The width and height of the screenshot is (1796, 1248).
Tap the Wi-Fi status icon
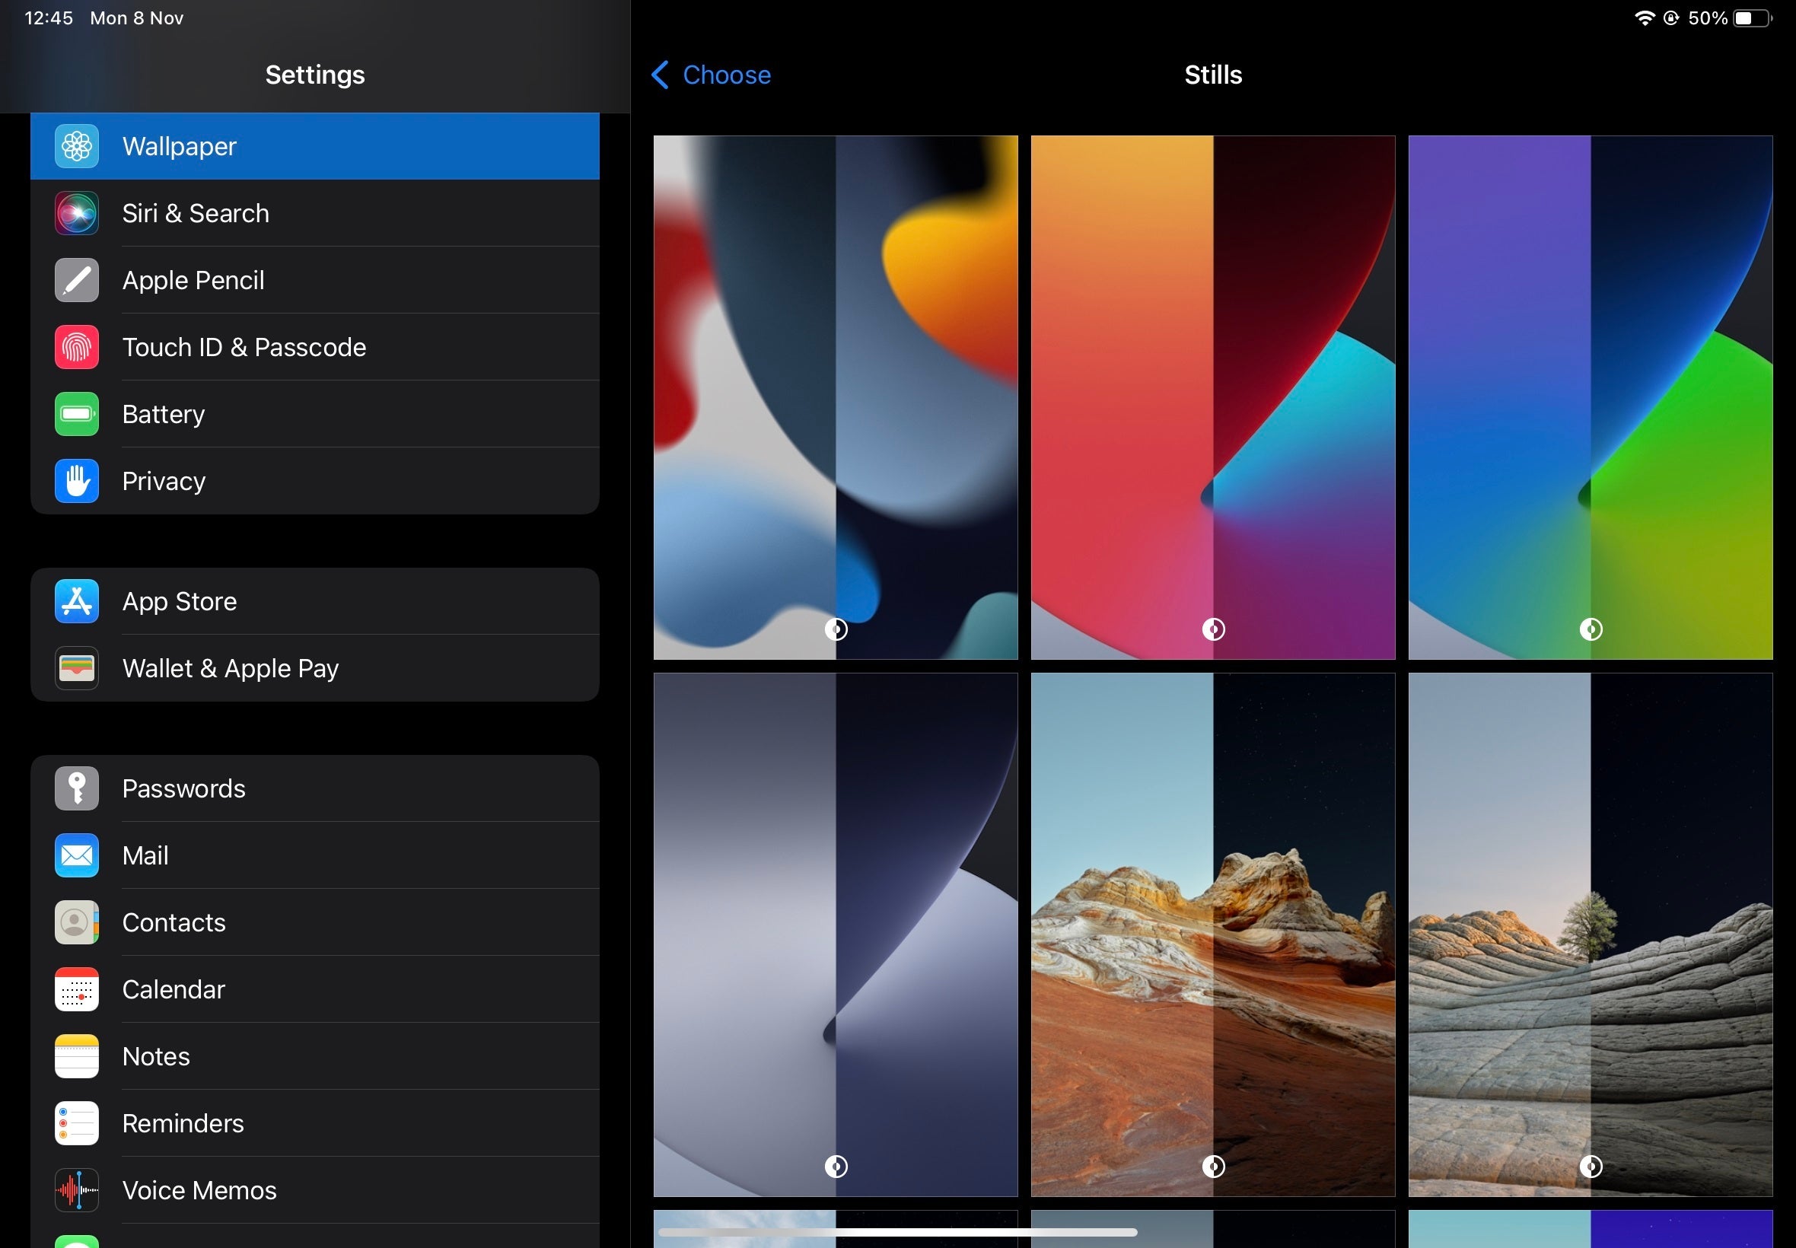point(1645,18)
